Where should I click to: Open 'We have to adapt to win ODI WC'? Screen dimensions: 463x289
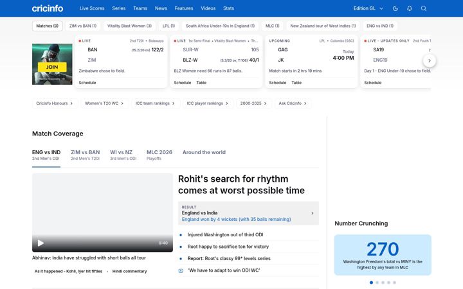click(224, 270)
